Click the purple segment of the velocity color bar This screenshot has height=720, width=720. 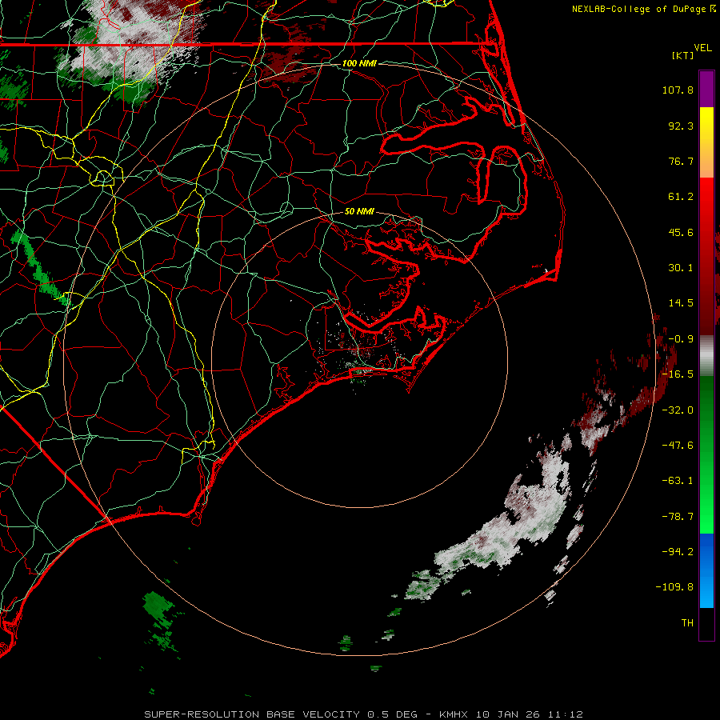pos(706,89)
